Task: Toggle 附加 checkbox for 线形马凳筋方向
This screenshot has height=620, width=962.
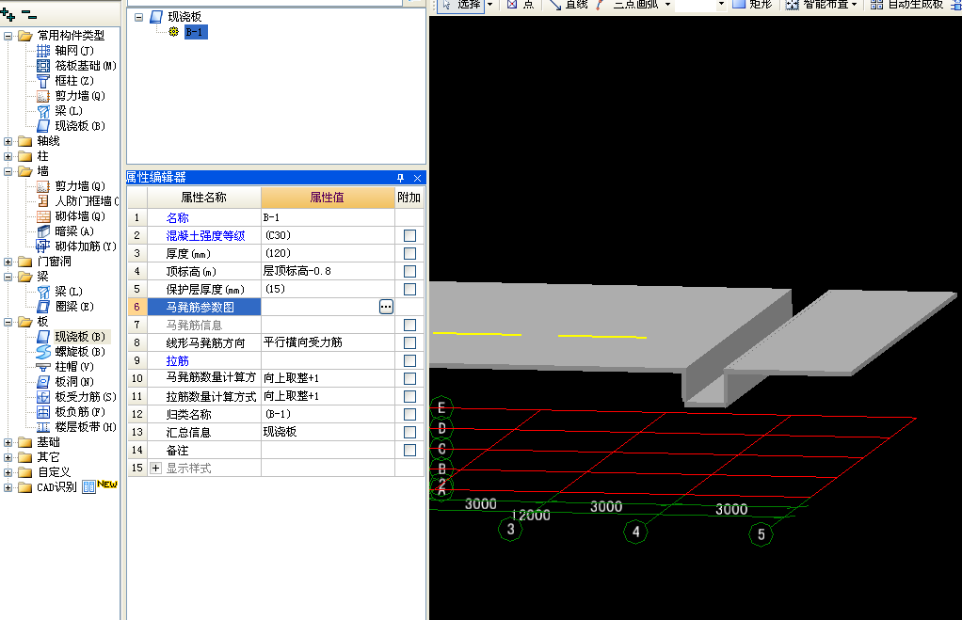Action: [x=409, y=342]
